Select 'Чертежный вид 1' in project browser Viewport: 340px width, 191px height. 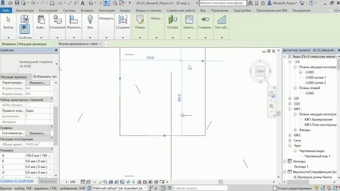pos(317,156)
